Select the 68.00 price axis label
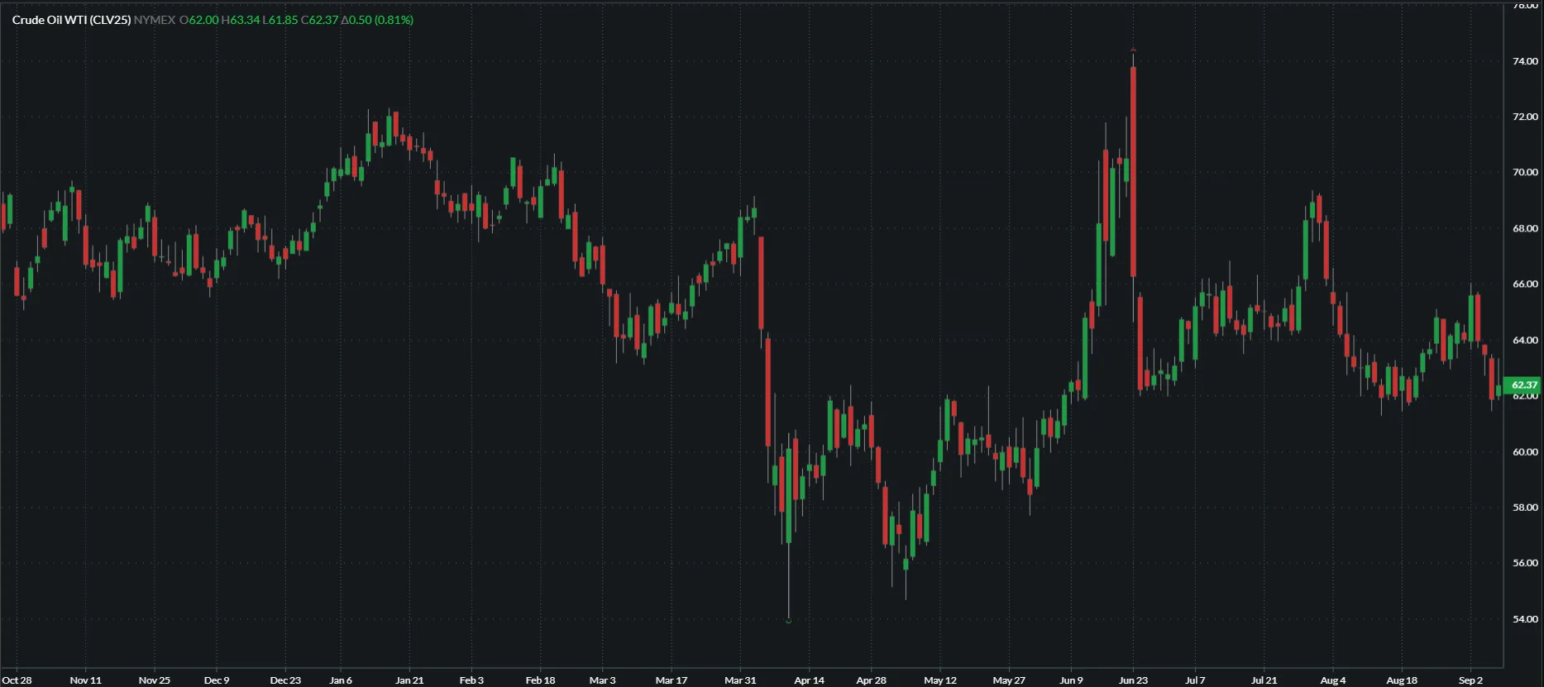Viewport: 1544px width, 687px height. 1525,228
